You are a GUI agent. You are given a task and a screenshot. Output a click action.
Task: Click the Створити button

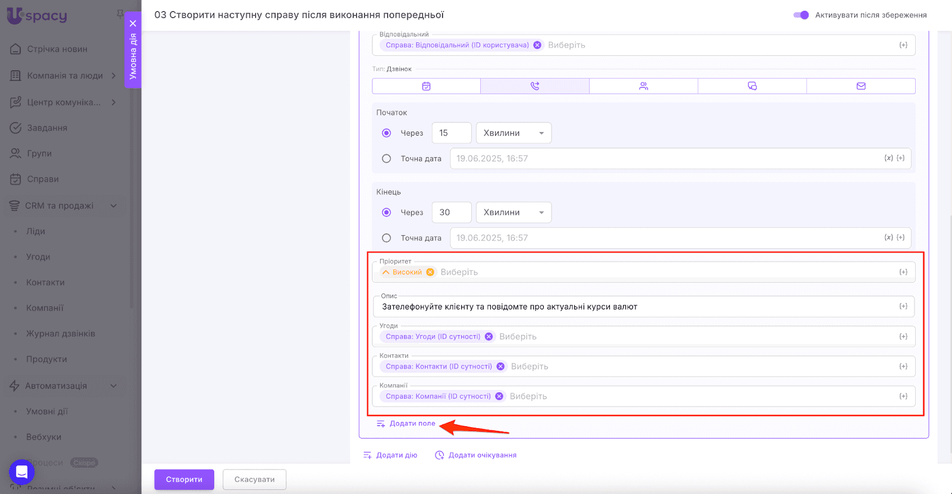coord(184,480)
